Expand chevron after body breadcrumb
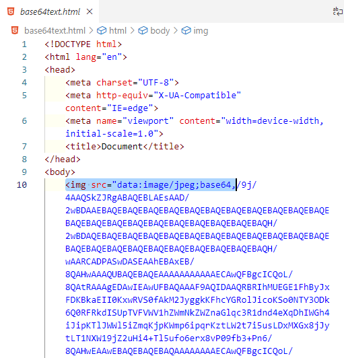The width and height of the screenshot is (344, 358). tap(175, 30)
